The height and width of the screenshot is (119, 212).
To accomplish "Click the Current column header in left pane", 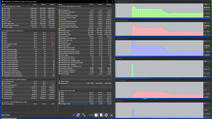I will (x=33, y=4).
